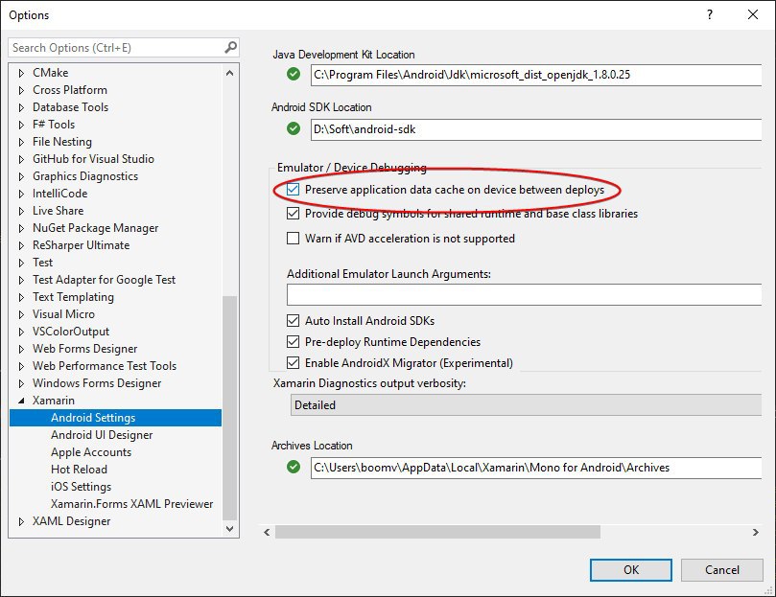The height and width of the screenshot is (597, 776).
Task: Select Graphics Diagnostics item
Action: (x=85, y=176)
